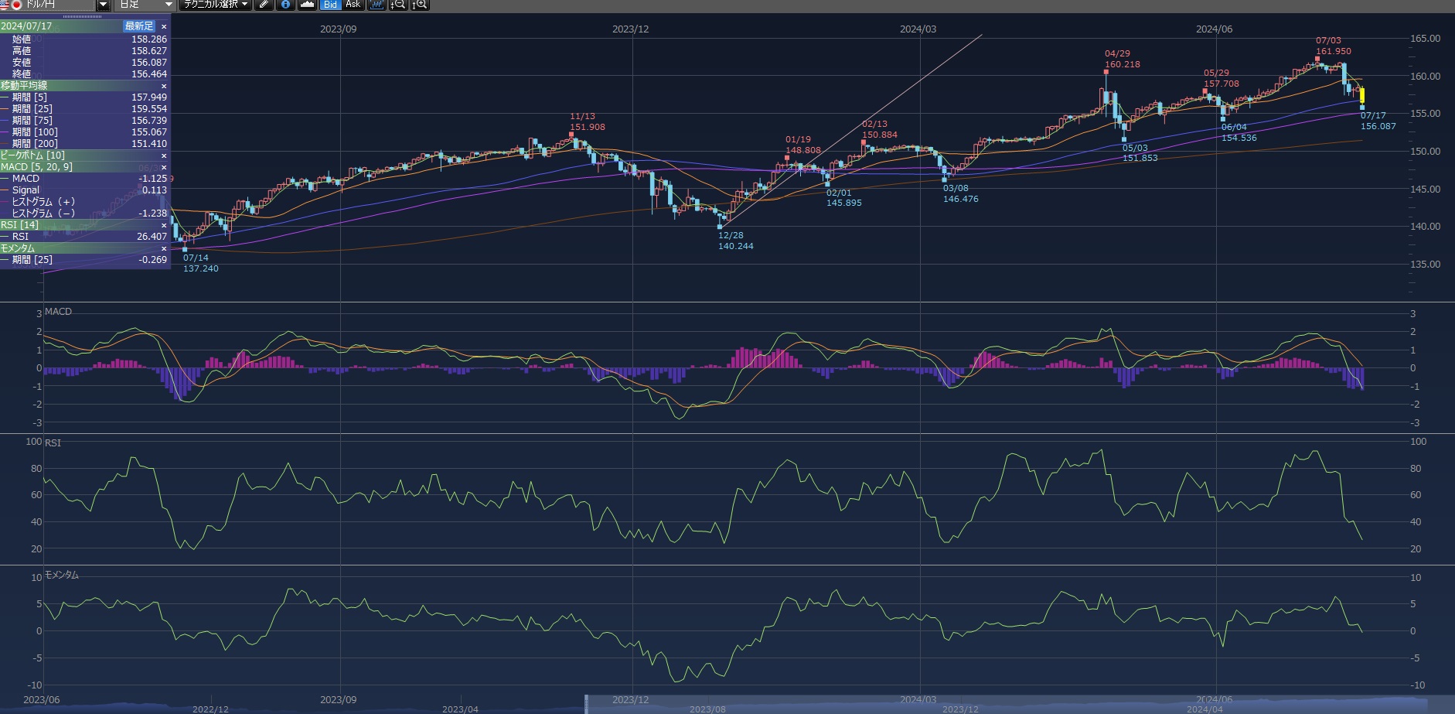Screen dimensions: 1455x714
Task: Open the currency pair dropdown arrow
Action: tap(103, 5)
